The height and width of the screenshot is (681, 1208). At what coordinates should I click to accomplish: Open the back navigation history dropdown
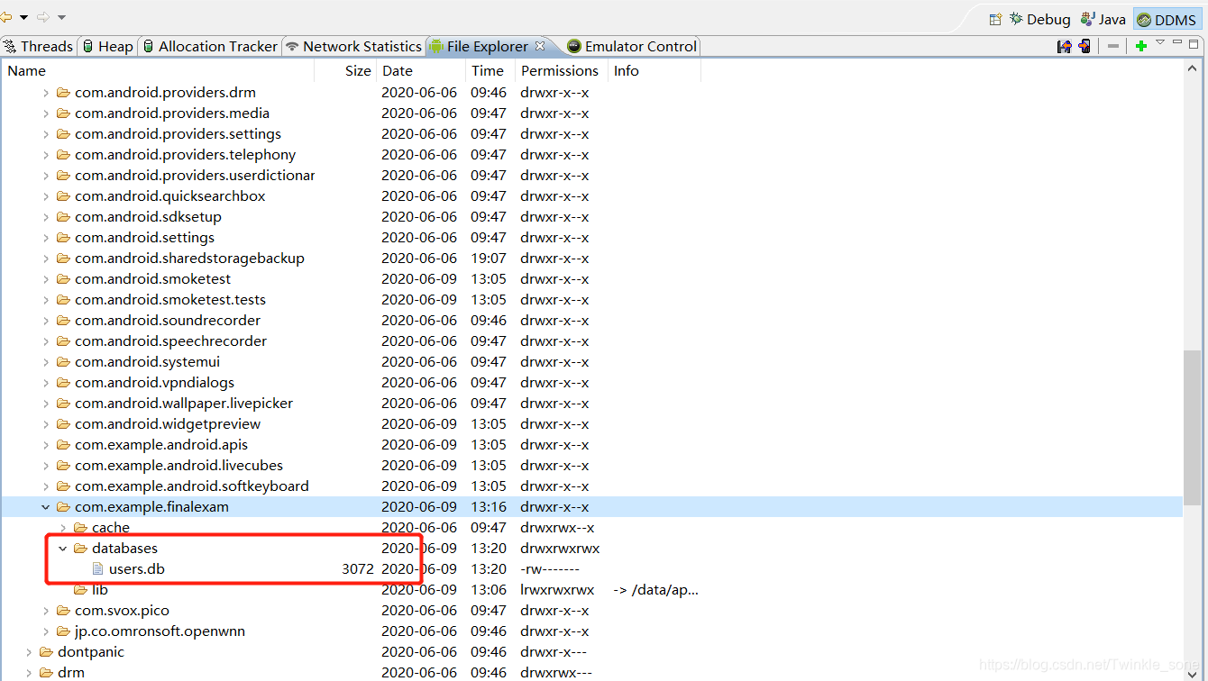[x=23, y=17]
